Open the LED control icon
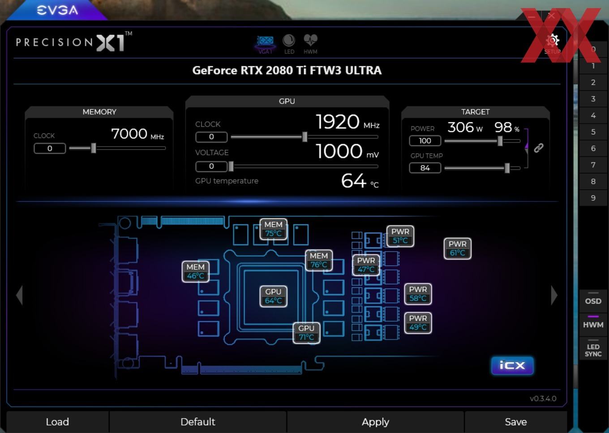This screenshot has width=609, height=433. [289, 44]
